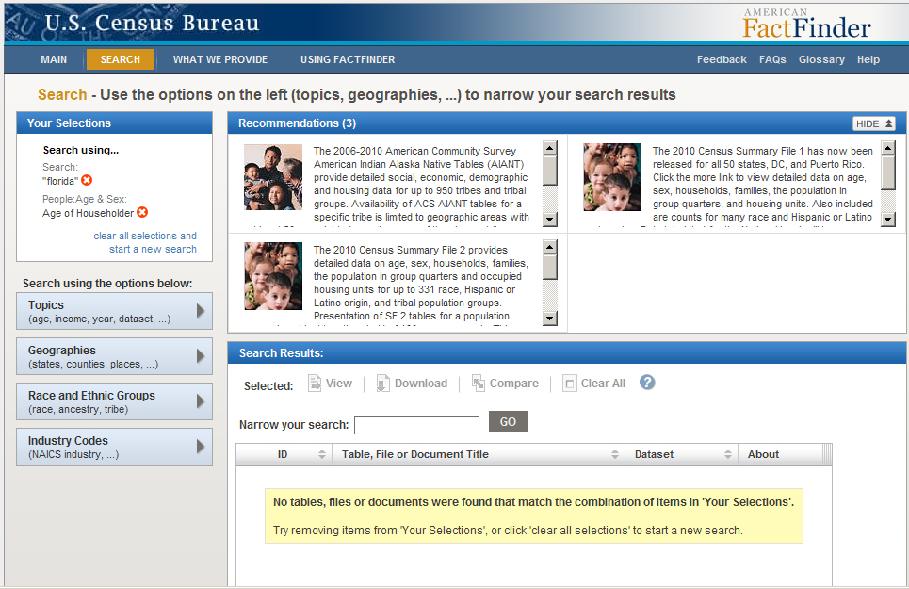This screenshot has width=909, height=589.
Task: Click the Recommendations (3) header text
Action: (297, 123)
